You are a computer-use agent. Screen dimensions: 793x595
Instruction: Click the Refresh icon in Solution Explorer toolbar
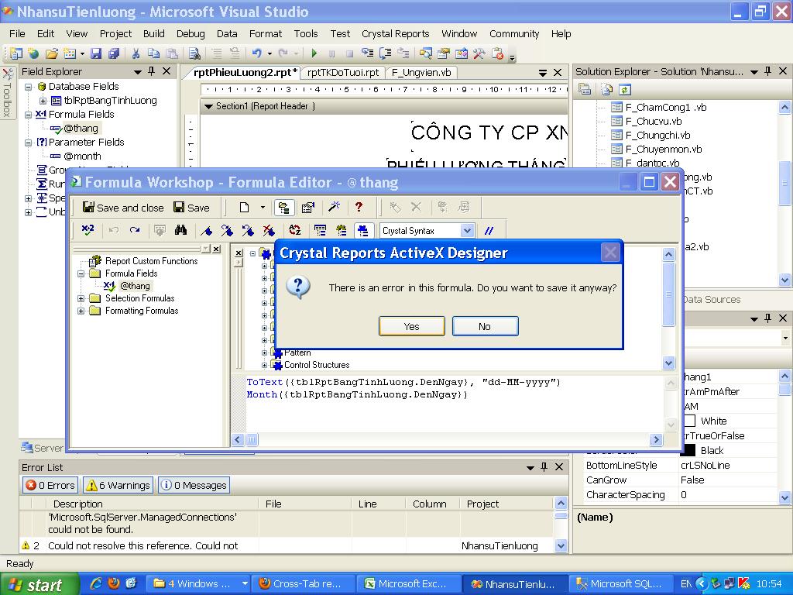pos(625,90)
